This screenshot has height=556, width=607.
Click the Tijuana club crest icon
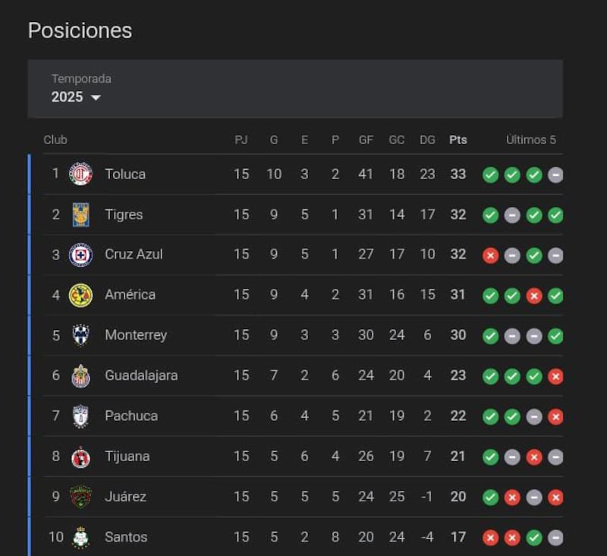80,457
